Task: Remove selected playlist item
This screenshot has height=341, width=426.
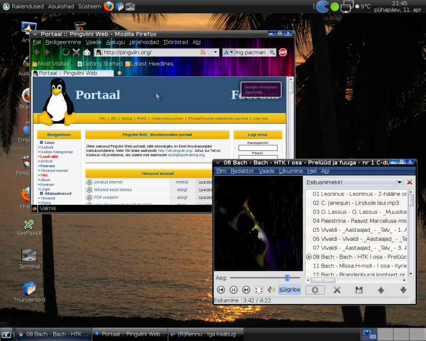Action: [337, 290]
